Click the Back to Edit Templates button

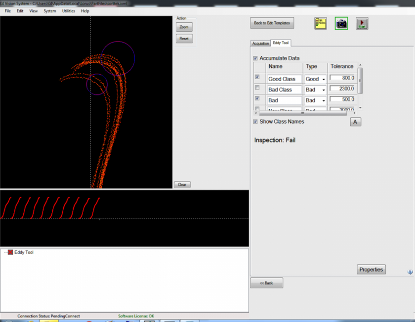tap(272, 23)
